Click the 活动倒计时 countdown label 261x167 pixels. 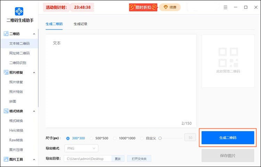pos(56,7)
